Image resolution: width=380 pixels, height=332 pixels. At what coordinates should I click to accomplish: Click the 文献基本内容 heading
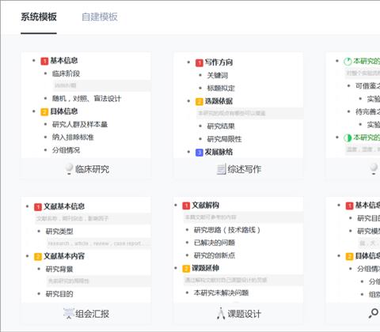64,256
